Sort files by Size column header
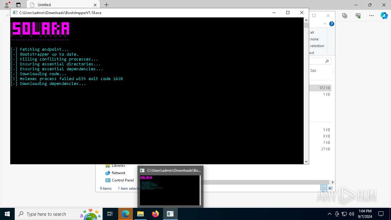 [313, 71]
